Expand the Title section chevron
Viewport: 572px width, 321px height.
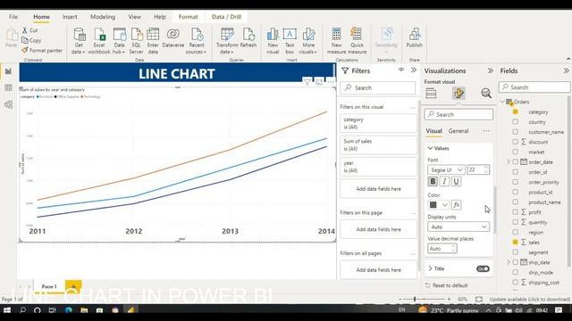pyautogui.click(x=430, y=268)
